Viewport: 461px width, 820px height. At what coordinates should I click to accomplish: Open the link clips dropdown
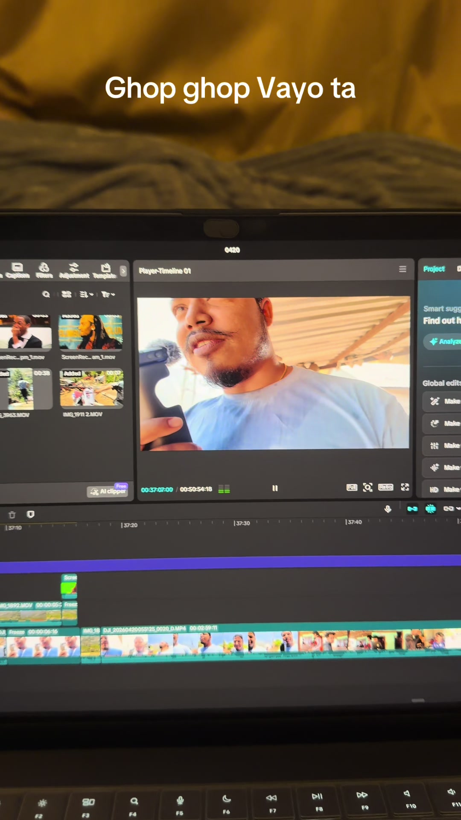tap(452, 508)
